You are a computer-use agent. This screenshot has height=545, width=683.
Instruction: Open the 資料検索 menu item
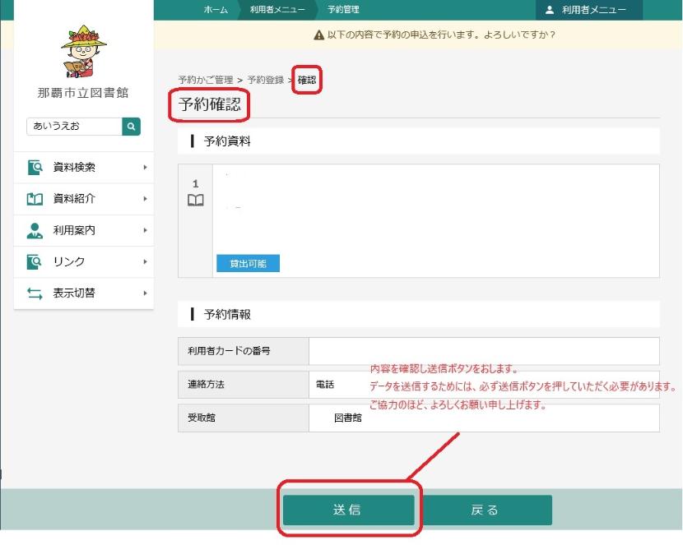[x=84, y=168]
